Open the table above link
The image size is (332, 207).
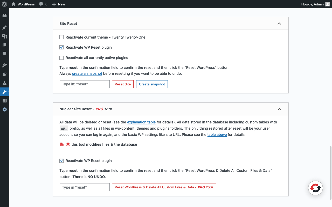[x=217, y=135]
